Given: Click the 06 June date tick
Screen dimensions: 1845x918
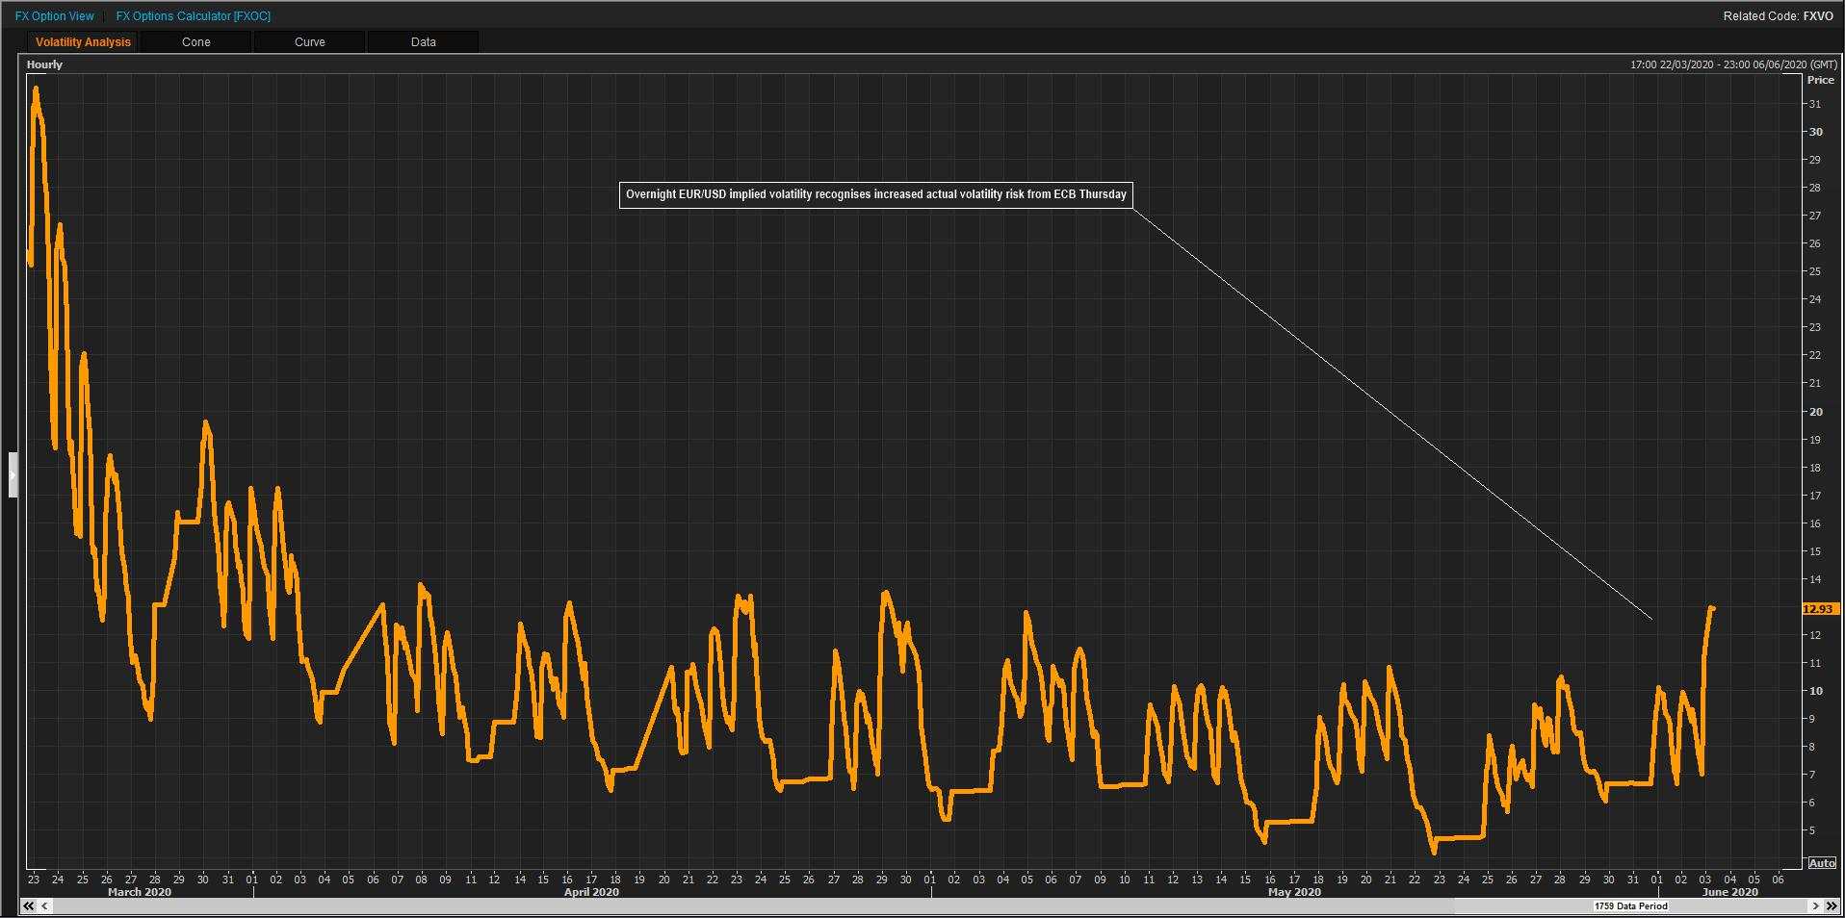Looking at the screenshot, I should point(1778,880).
